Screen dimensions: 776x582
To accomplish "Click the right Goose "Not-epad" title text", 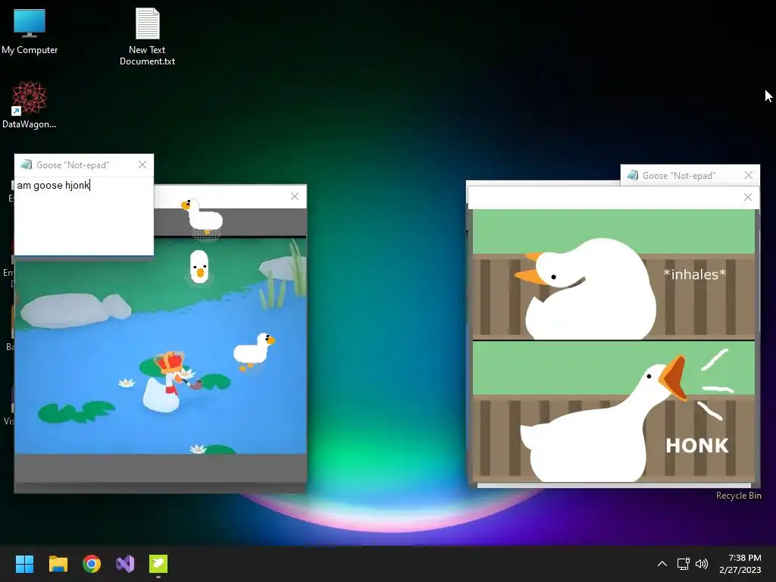I will (679, 176).
